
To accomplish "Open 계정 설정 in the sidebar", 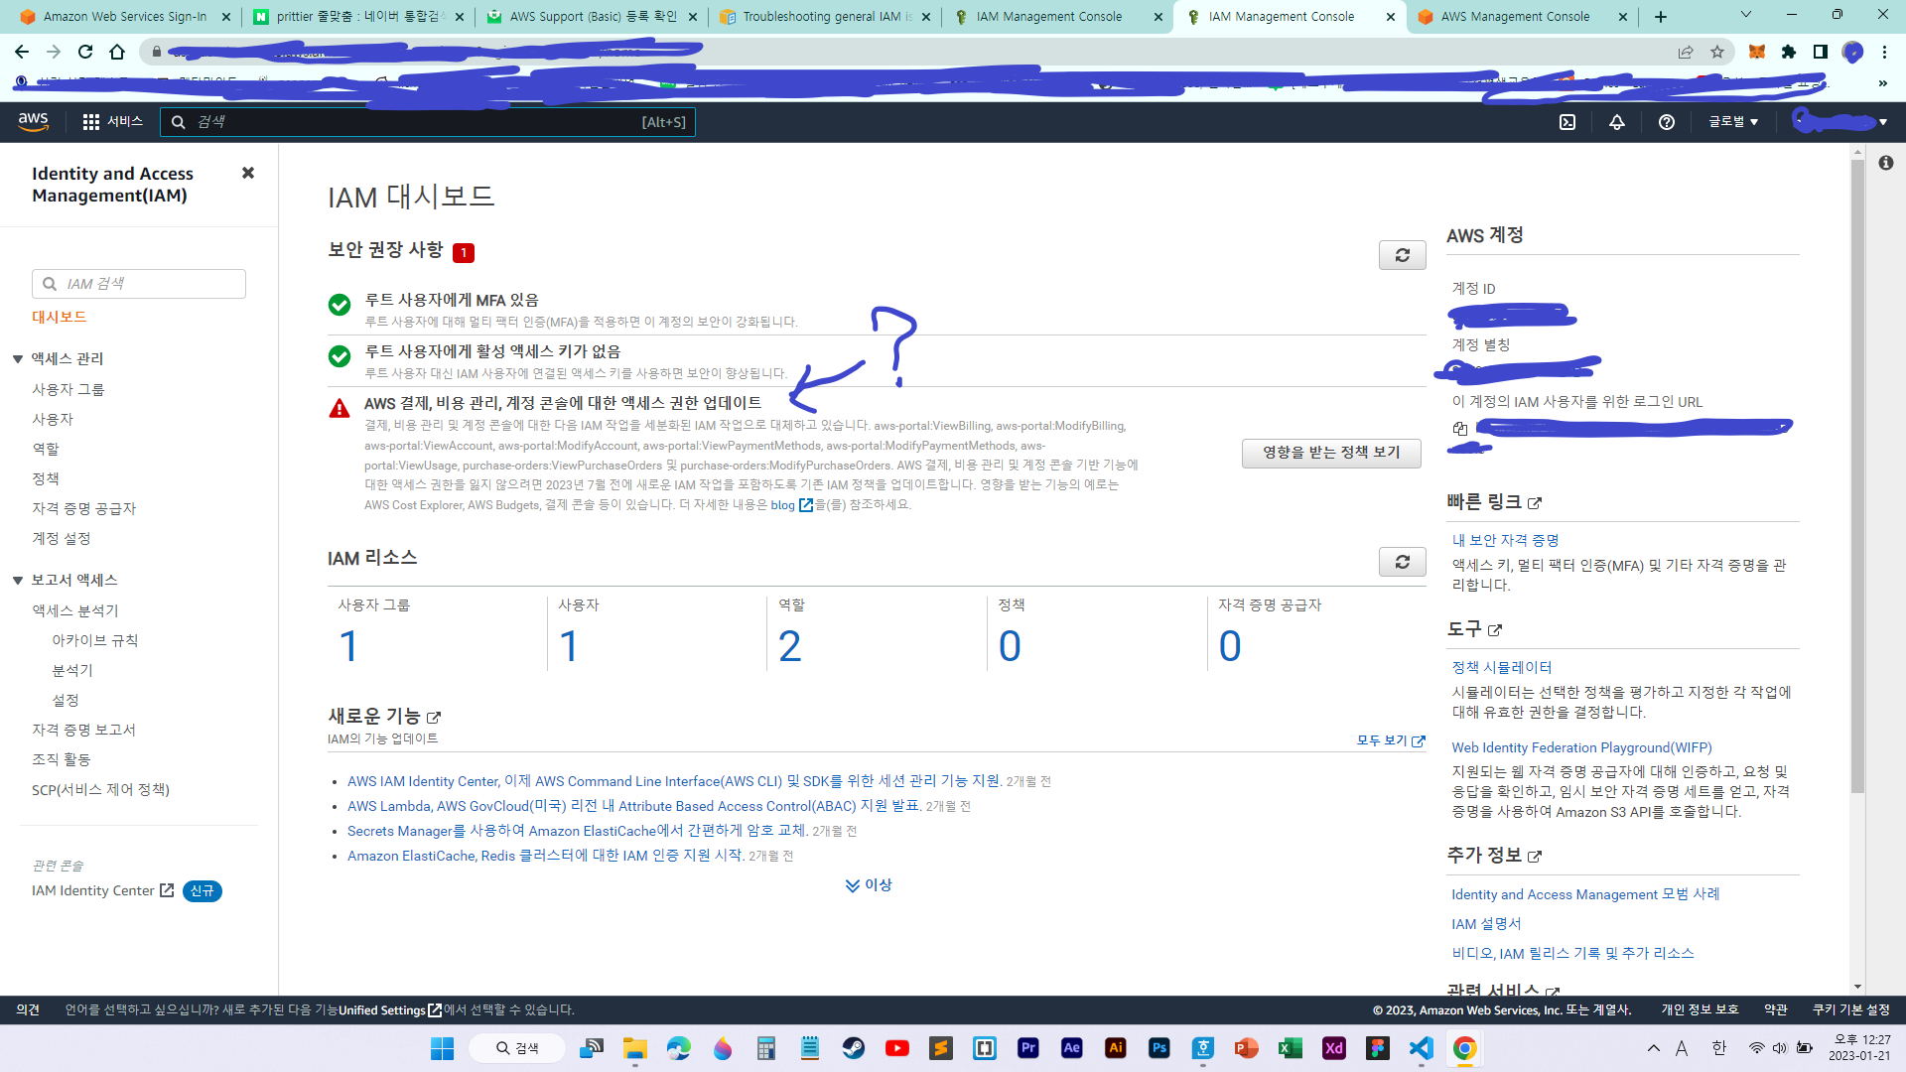I will point(62,538).
